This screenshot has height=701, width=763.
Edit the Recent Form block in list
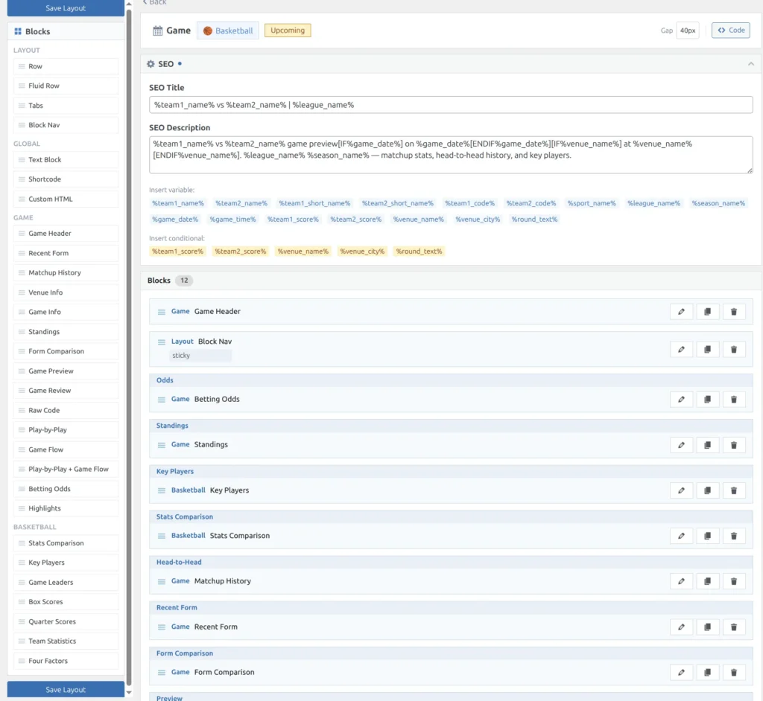tap(681, 627)
